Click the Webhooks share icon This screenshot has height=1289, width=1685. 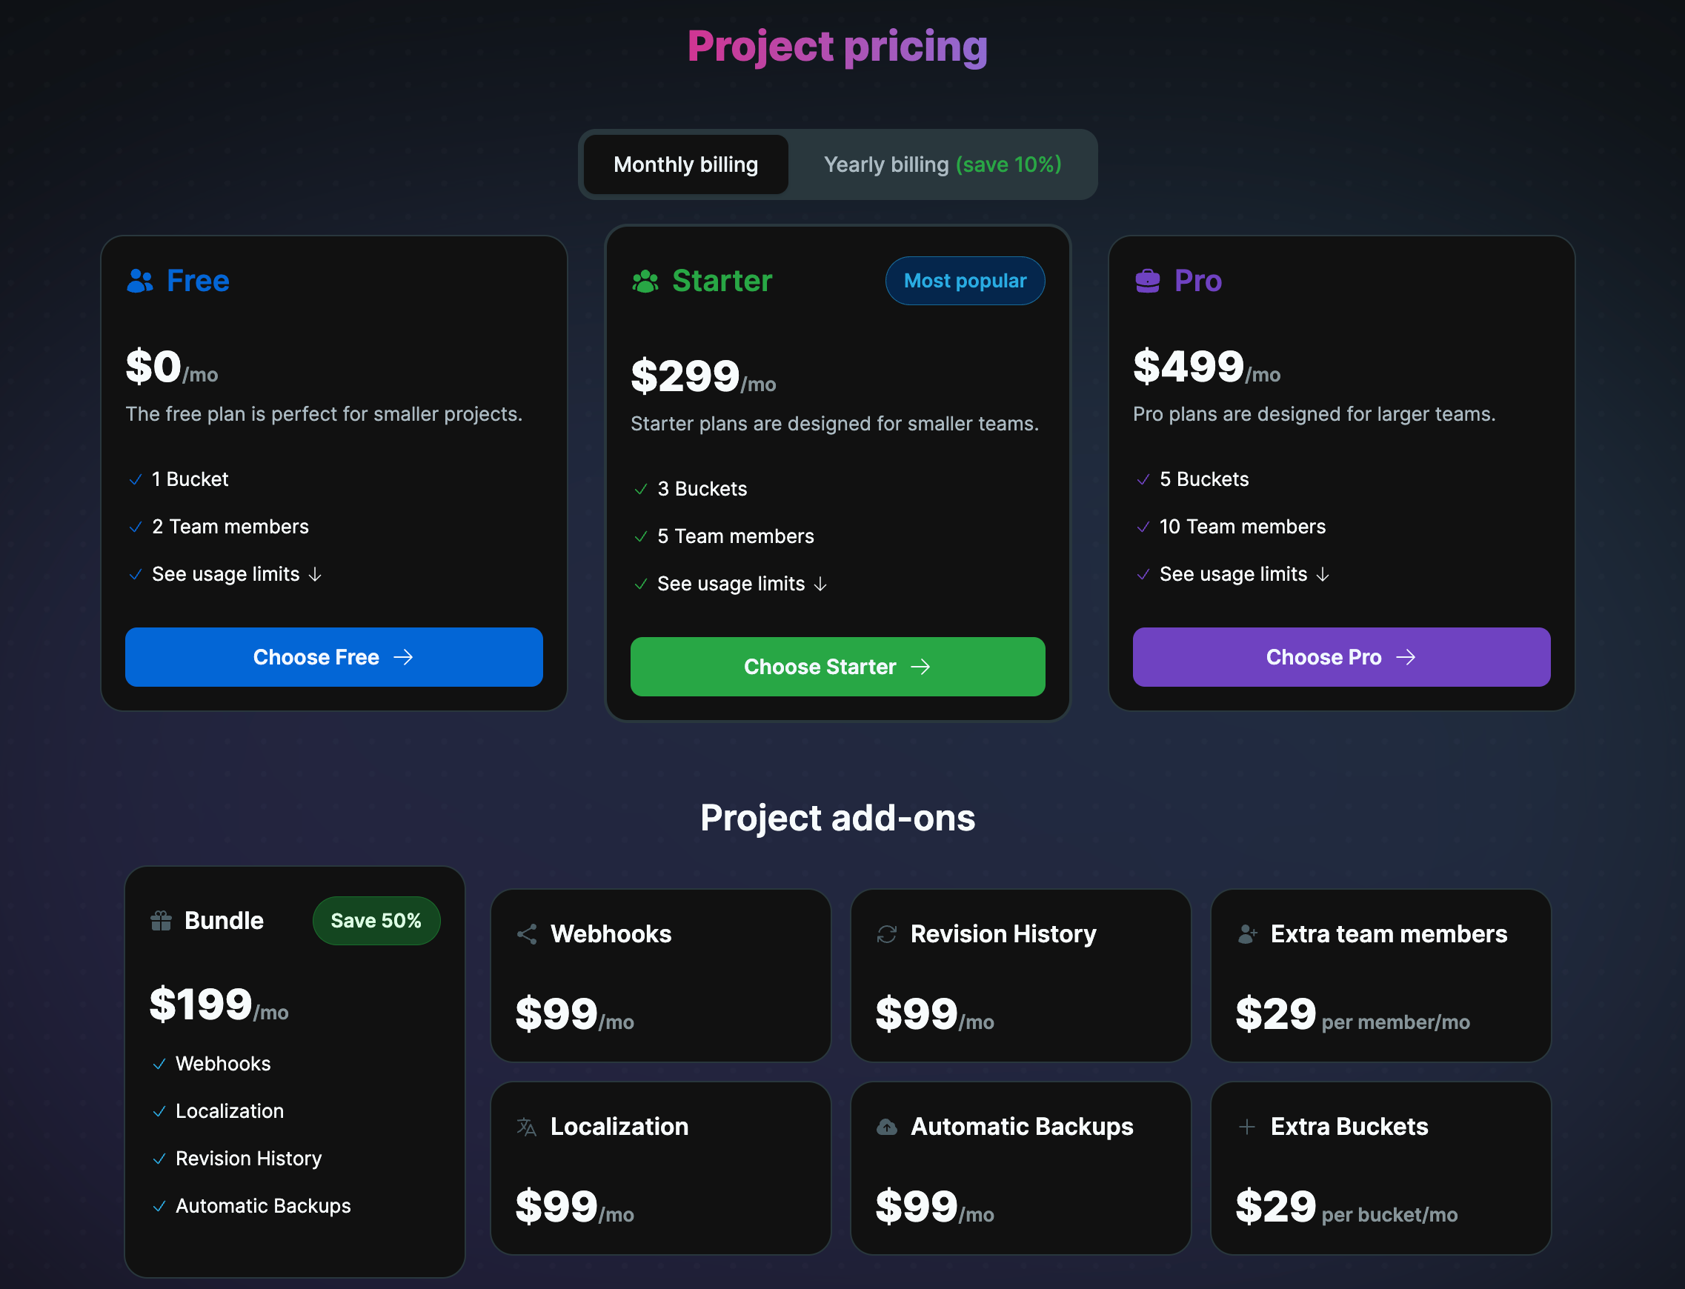pyautogui.click(x=527, y=933)
